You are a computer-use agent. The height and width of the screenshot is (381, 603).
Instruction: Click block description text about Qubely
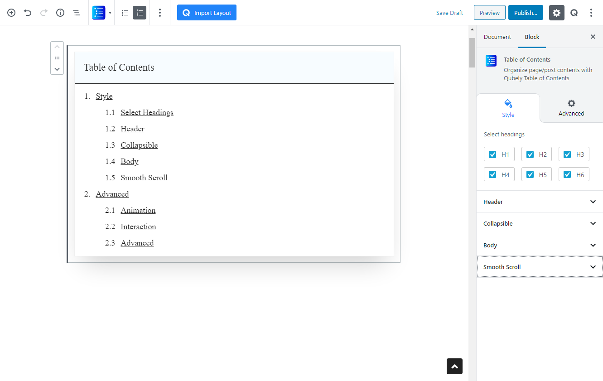(x=548, y=74)
